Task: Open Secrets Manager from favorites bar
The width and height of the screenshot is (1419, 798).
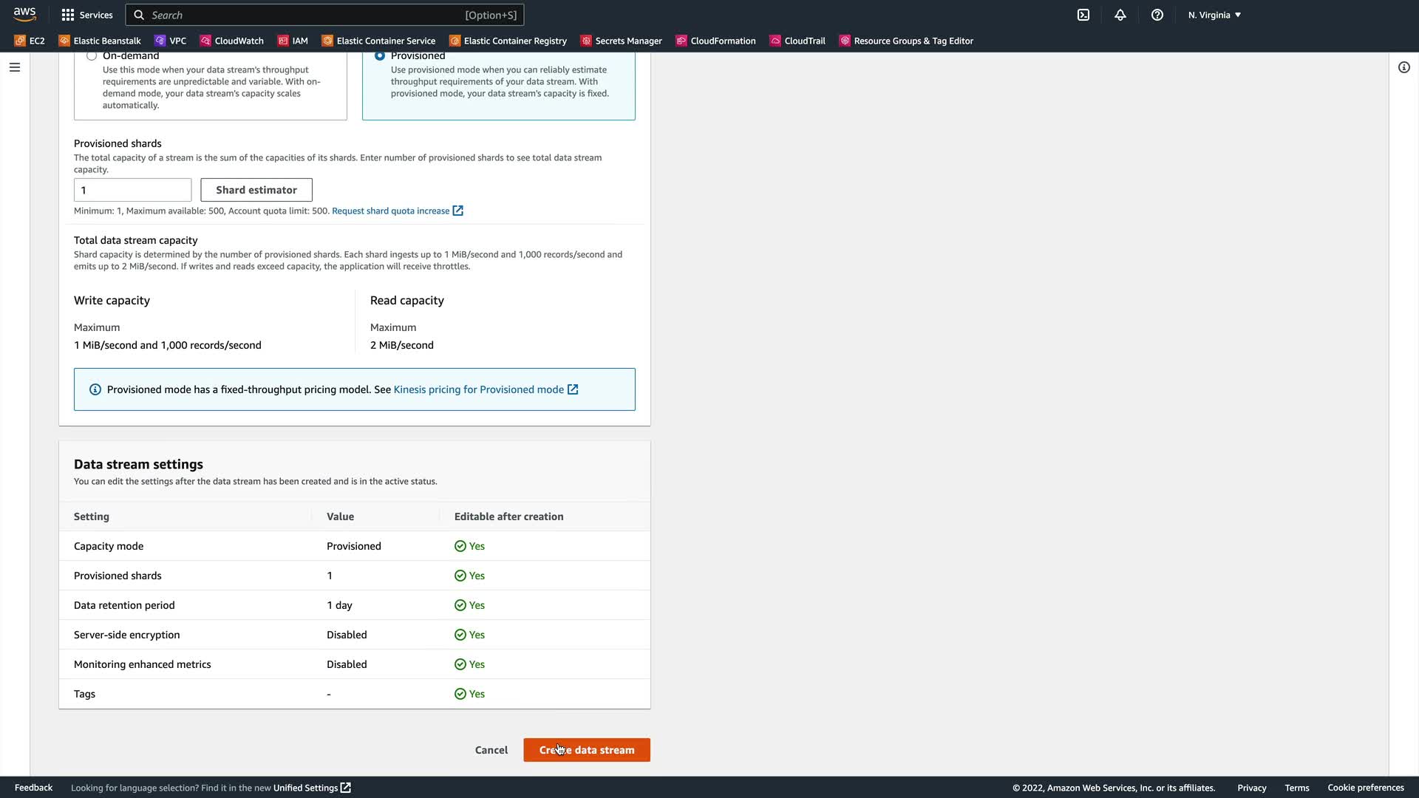Action: click(x=621, y=41)
